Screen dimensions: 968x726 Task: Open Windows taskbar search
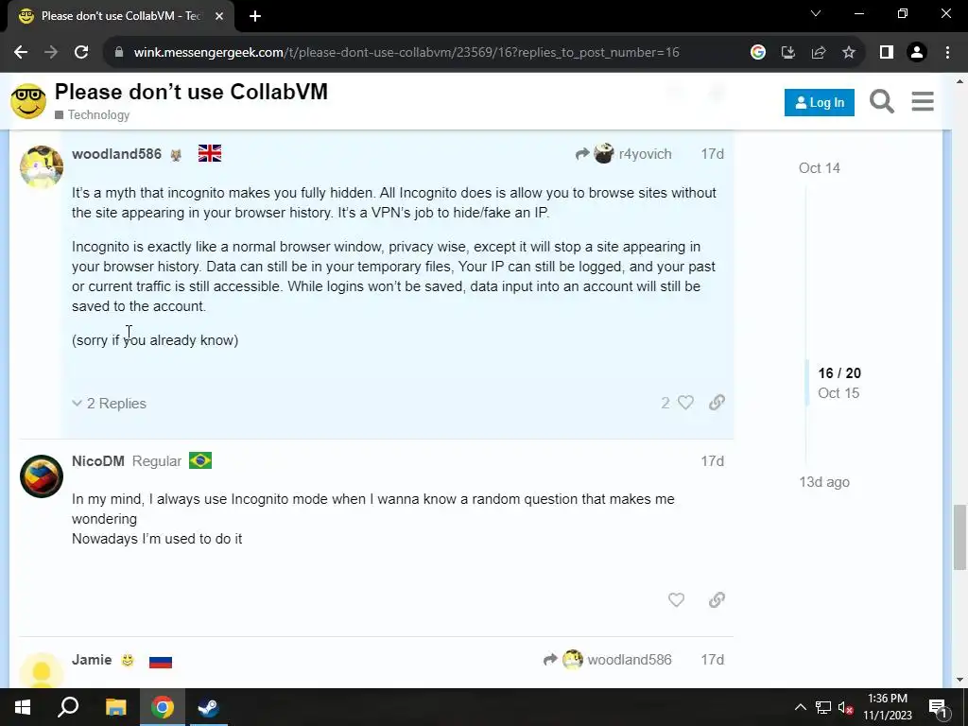68,707
